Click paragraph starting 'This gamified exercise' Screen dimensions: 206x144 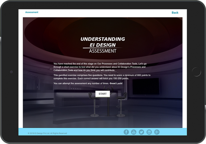click(102, 77)
